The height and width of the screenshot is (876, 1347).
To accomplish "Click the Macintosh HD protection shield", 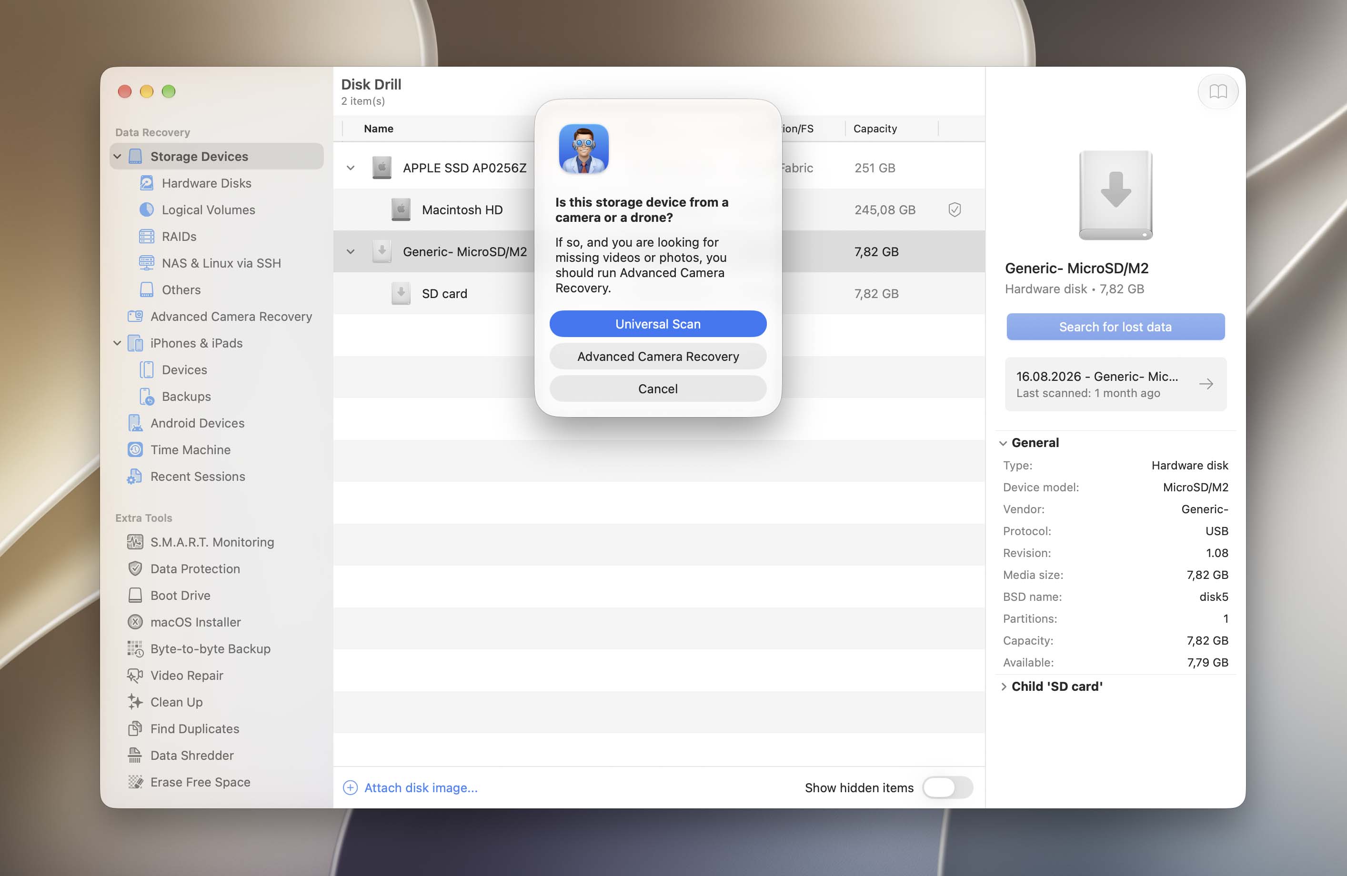I will (954, 209).
